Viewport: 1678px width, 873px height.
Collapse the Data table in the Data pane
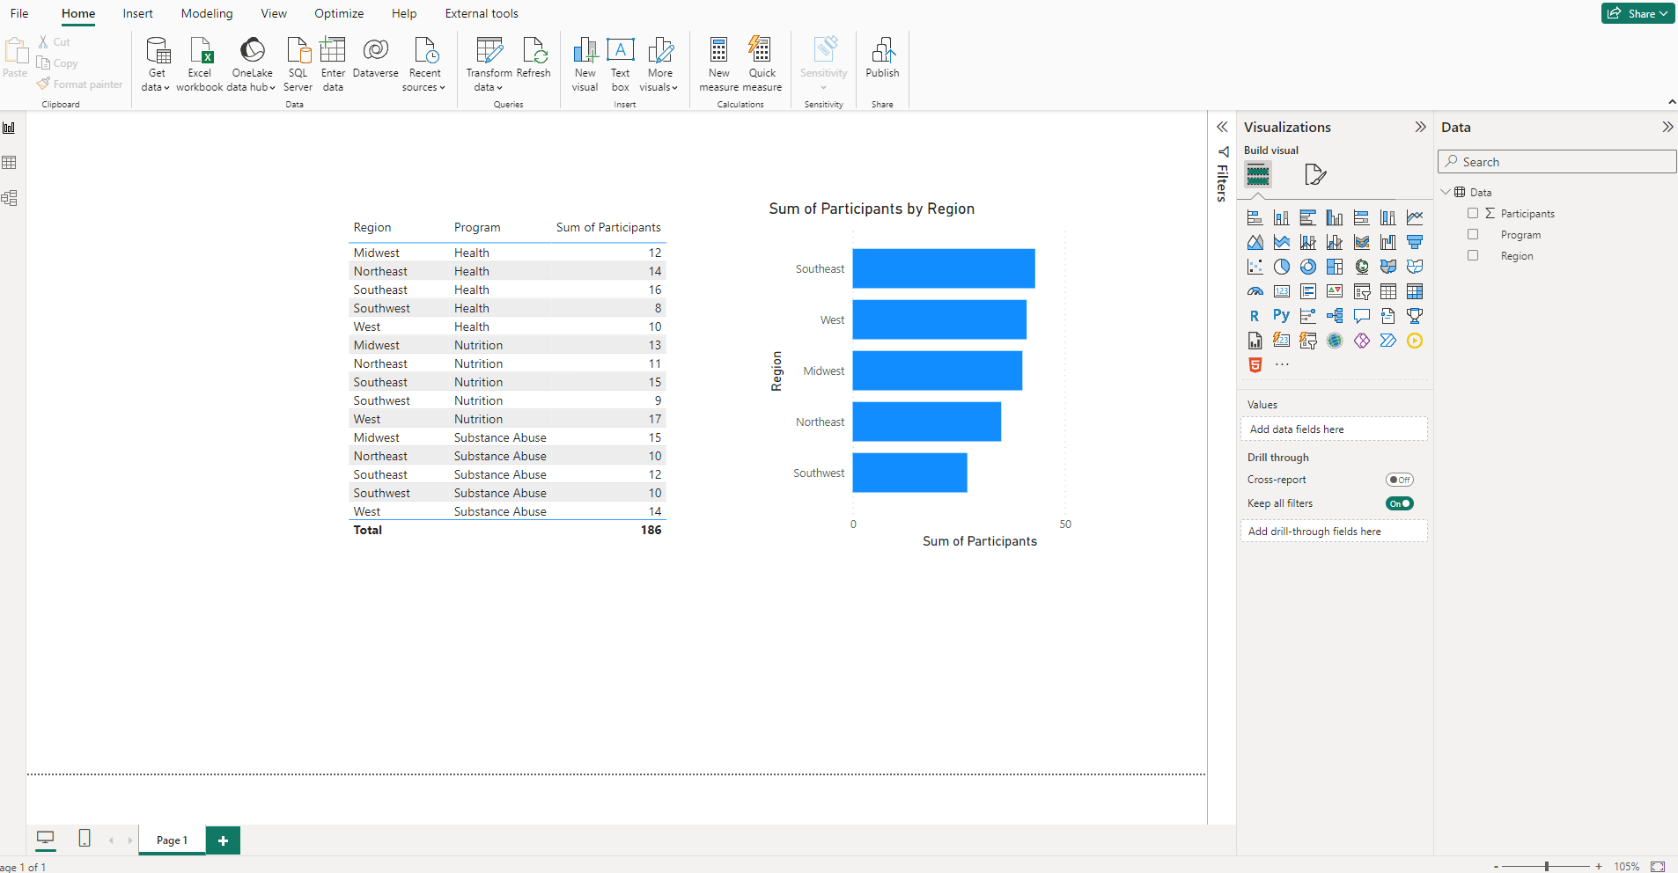tap(1446, 191)
